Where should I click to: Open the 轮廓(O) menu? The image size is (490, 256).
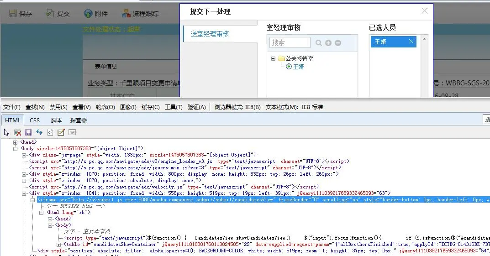[105, 107]
